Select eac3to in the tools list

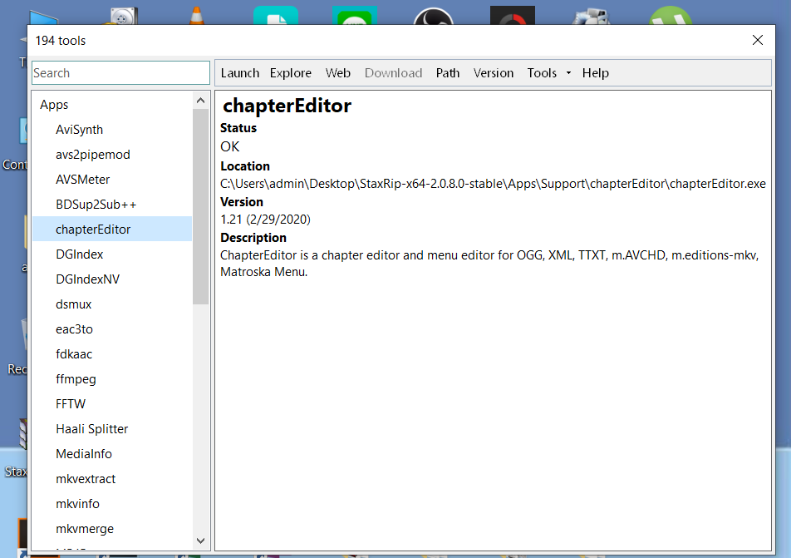[x=74, y=329]
